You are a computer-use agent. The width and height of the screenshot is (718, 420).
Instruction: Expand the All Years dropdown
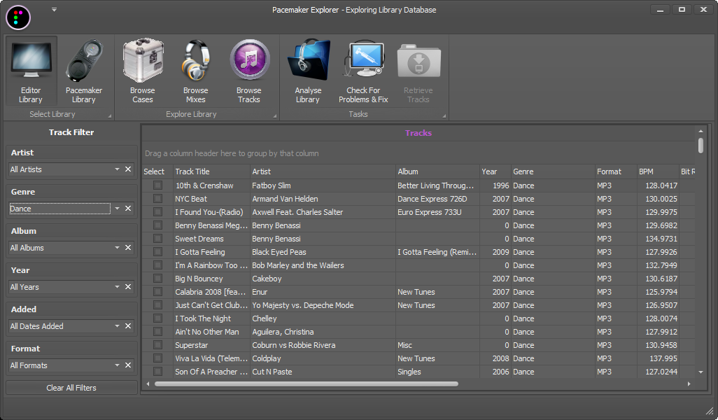pyautogui.click(x=118, y=287)
